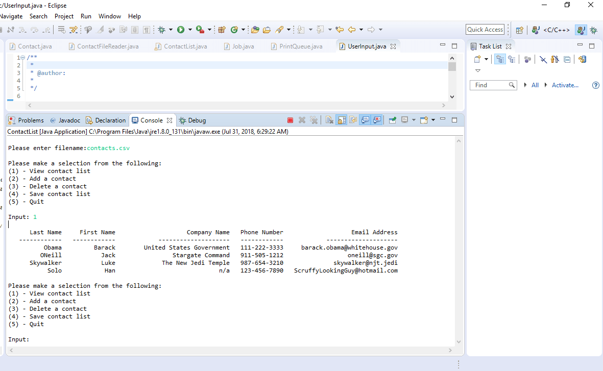Open the Run button dropdown arrow
The image size is (603, 371).
[x=190, y=30]
